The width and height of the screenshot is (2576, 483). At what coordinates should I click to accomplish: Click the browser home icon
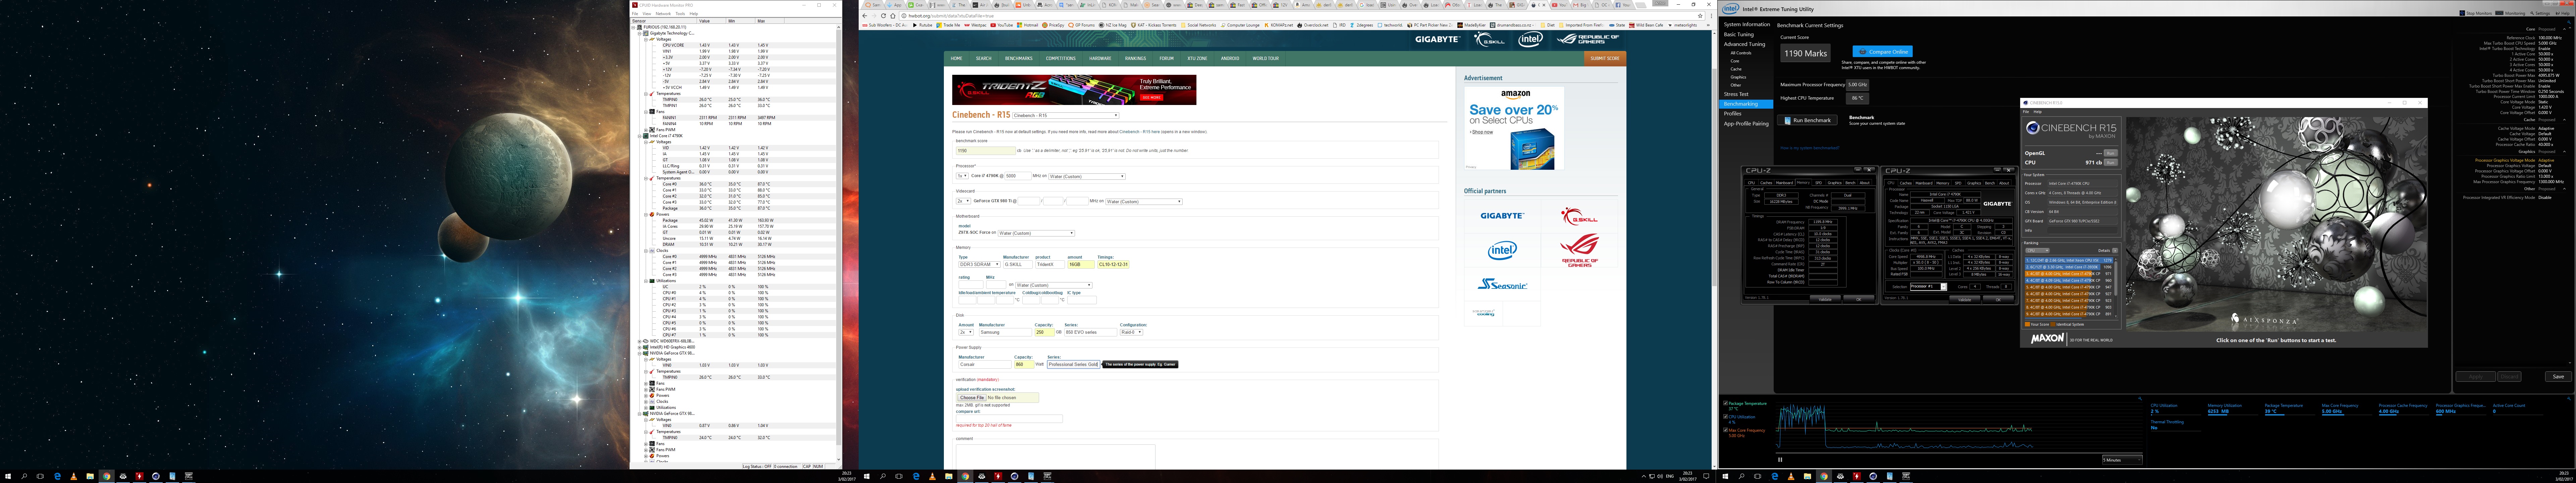tap(893, 16)
